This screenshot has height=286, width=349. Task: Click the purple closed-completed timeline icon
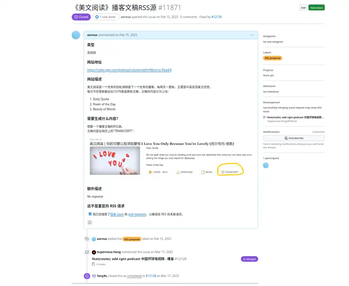[x=87, y=276]
